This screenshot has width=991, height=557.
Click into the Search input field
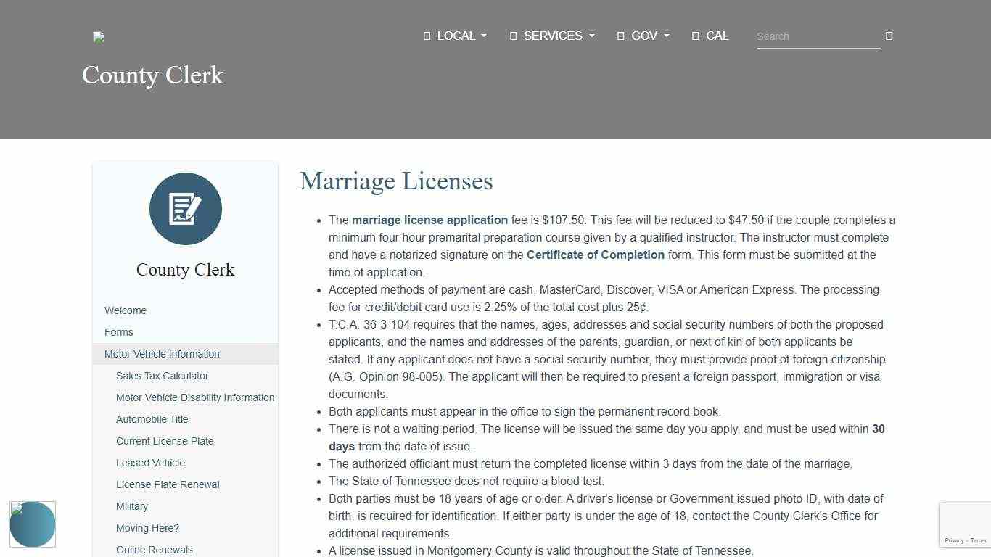818,36
